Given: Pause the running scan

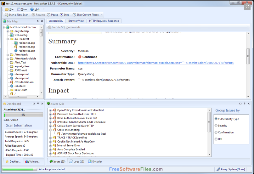Looking at the screenshot, I should coord(53,15).
